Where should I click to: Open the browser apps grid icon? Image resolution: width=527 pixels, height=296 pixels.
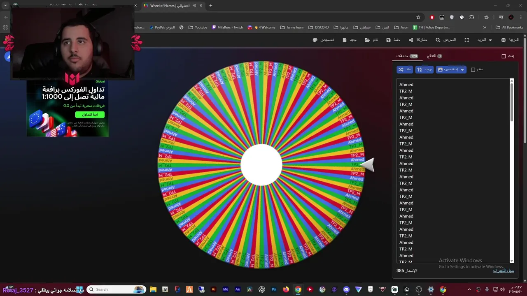[5, 28]
